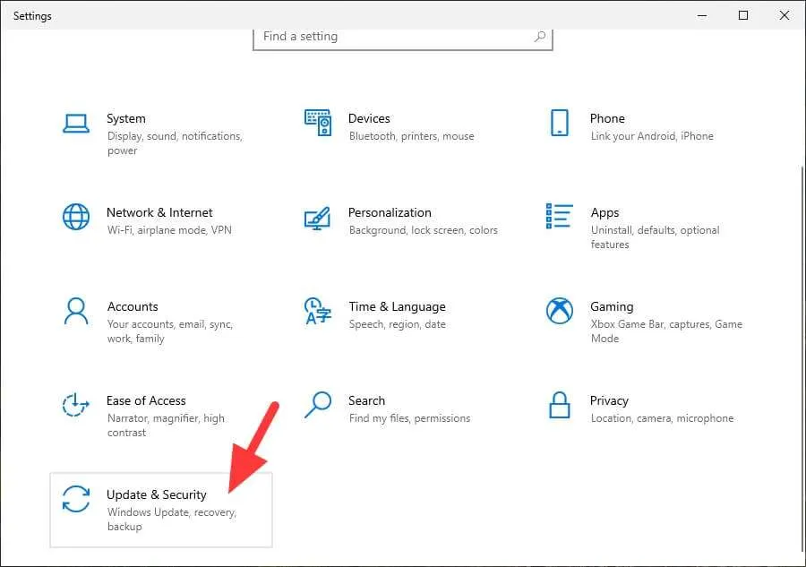Screen dimensions: 806x567
Task: Click 'Bluetooth, printers, mouse' description
Action: (x=411, y=136)
